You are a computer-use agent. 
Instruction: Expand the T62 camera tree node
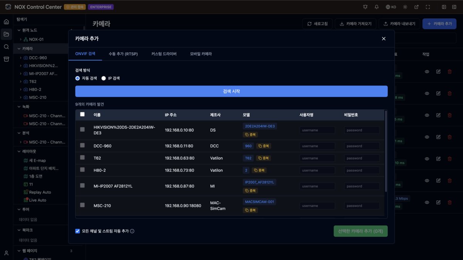click(x=21, y=82)
